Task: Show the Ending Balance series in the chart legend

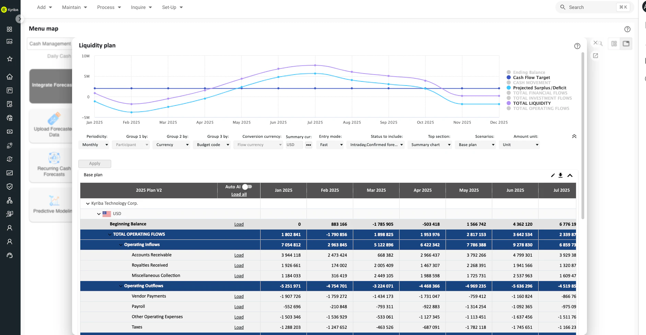Action: [x=529, y=72]
